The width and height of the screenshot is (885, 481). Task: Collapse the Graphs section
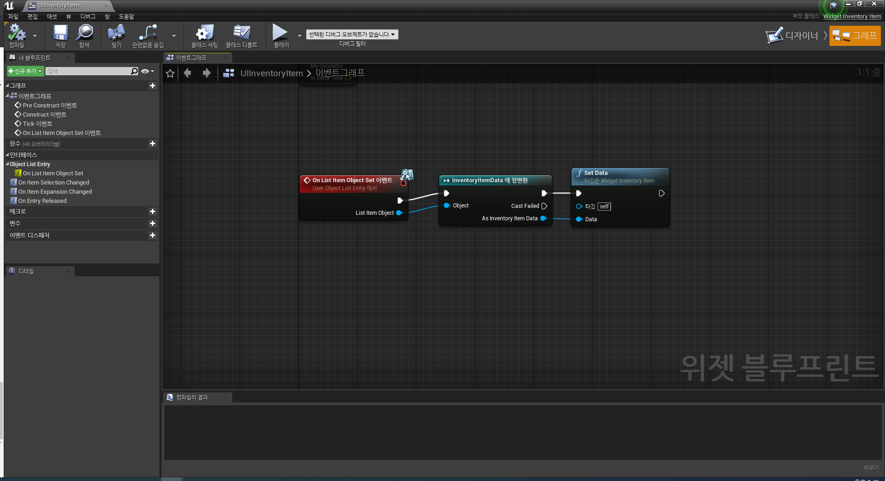7,85
